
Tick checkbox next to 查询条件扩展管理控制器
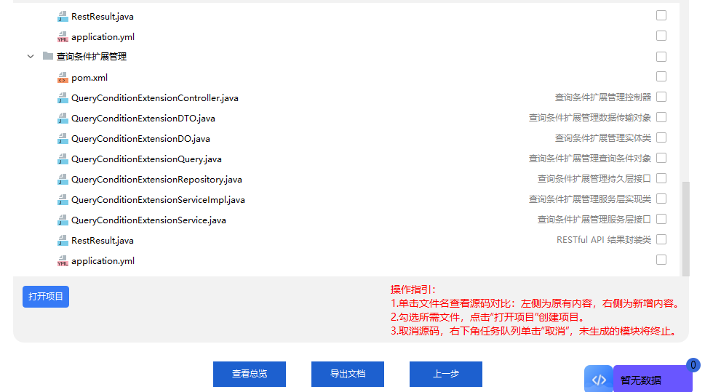point(661,97)
